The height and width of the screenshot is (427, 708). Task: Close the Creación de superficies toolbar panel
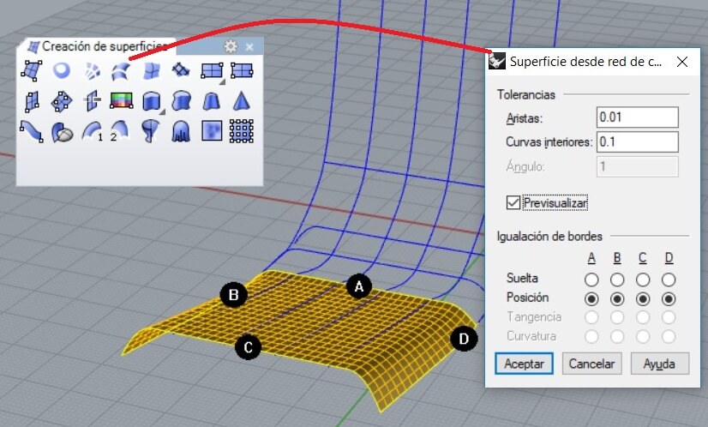(x=249, y=46)
